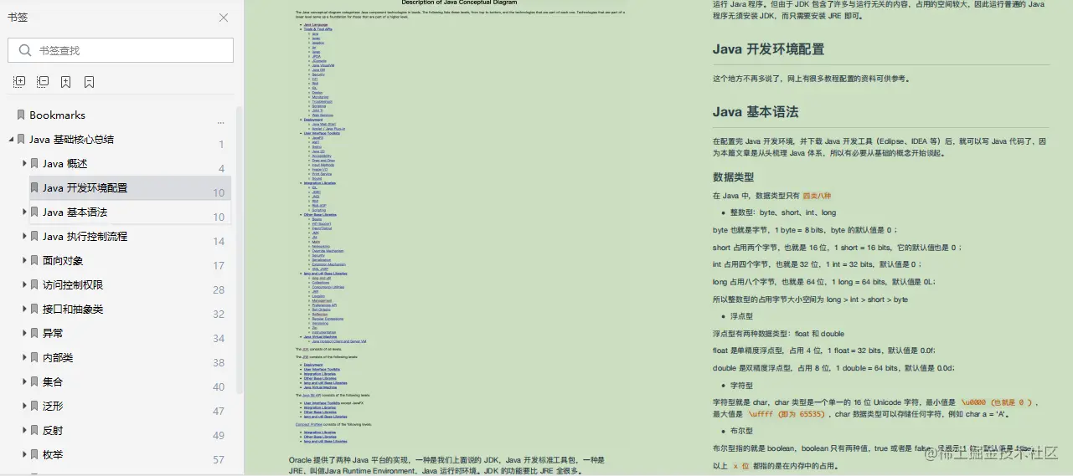The image size is (1073, 476).
Task: Select the Java 基础核心总结 root bookmark label
Action: [72, 140]
